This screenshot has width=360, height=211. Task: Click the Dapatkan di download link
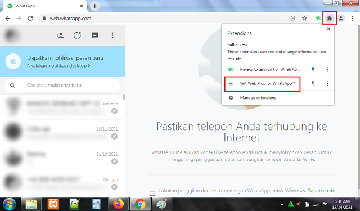point(320,191)
